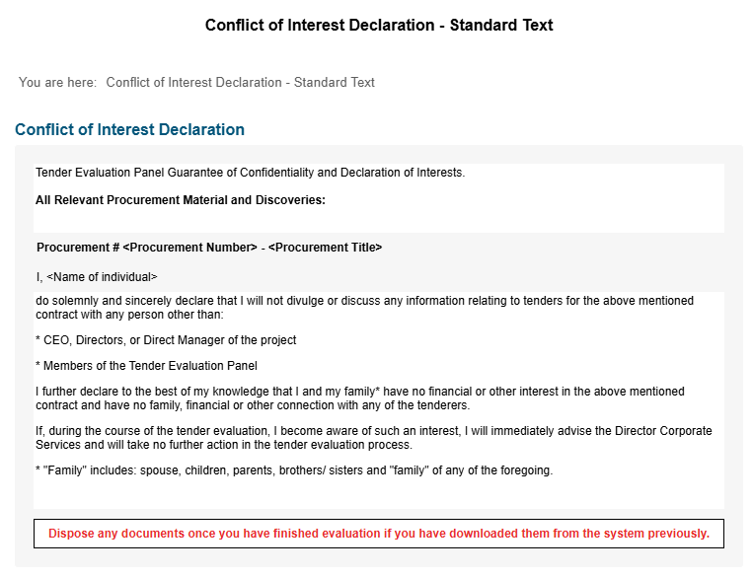Screen dimensions: 753x577
Task: Click the '<Name of individual>' placeholder
Action: click(x=102, y=277)
